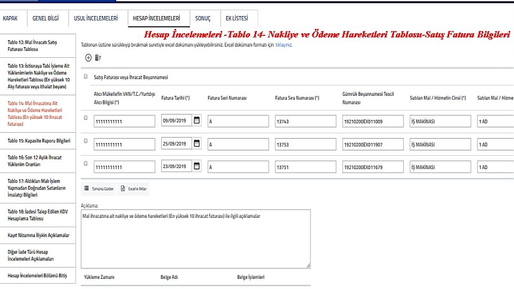Follow the 'tıklayınız' Excel format link
The height and width of the screenshot is (289, 514).
[x=283, y=45]
